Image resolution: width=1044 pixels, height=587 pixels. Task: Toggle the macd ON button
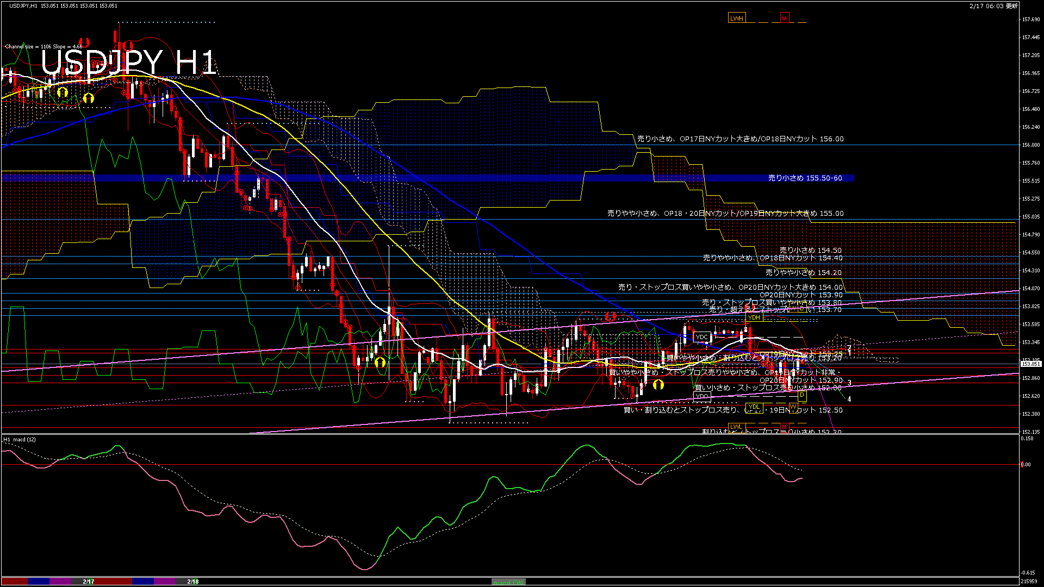[x=508, y=582]
